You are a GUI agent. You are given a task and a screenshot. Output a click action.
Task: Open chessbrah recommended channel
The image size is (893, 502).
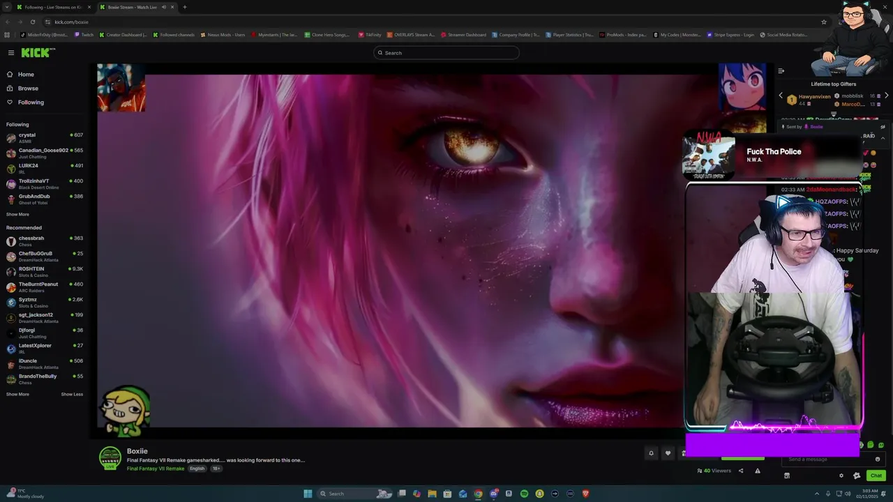click(45, 241)
